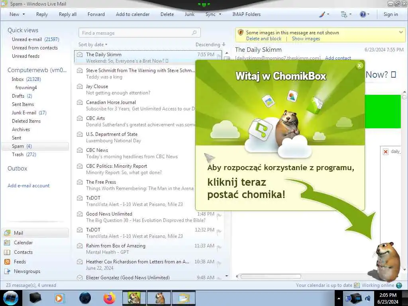
Task: Select the Unread e-mail (21597) quick view
Action: (x=35, y=39)
